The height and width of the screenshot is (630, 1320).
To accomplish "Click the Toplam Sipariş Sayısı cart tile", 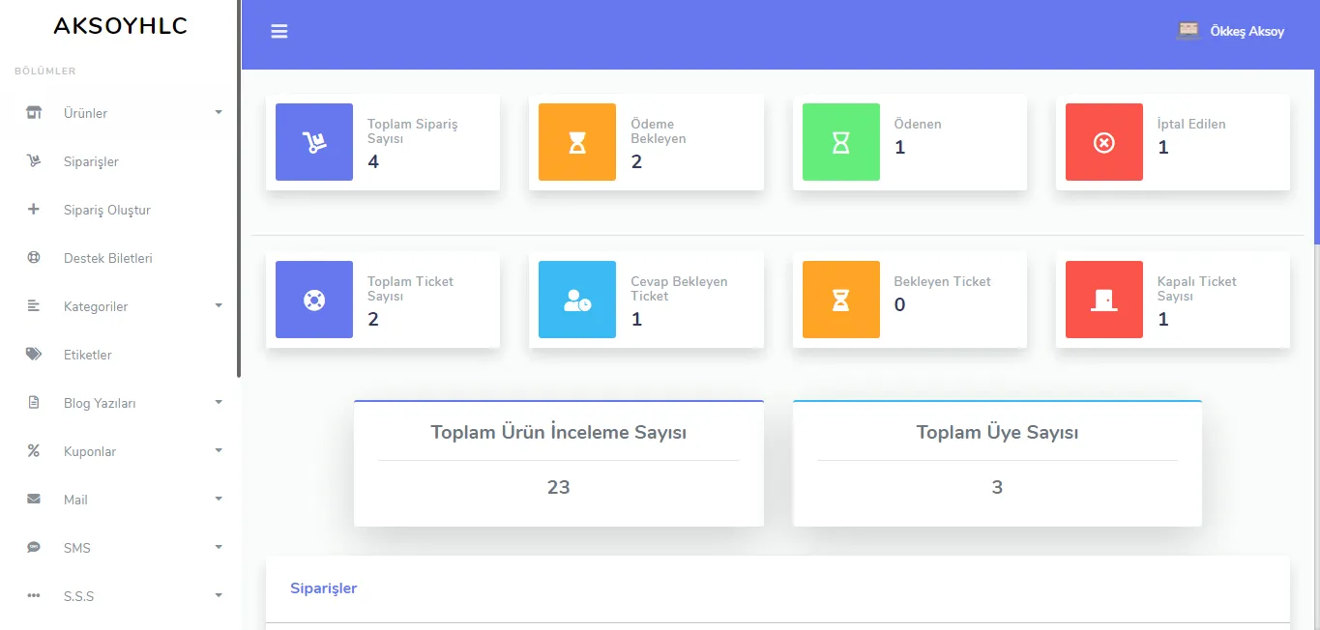I will [x=314, y=142].
